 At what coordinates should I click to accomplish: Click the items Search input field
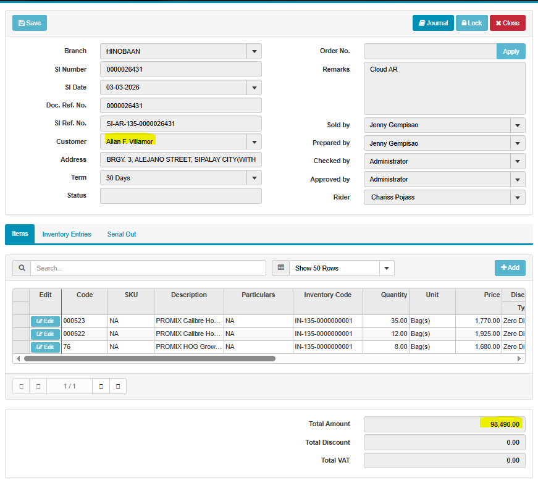(x=148, y=268)
